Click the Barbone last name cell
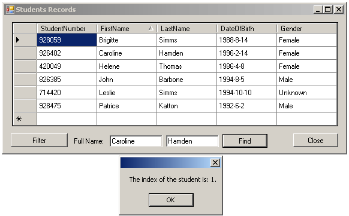Image resolution: width=349 pixels, height=216 pixels. tap(186, 80)
